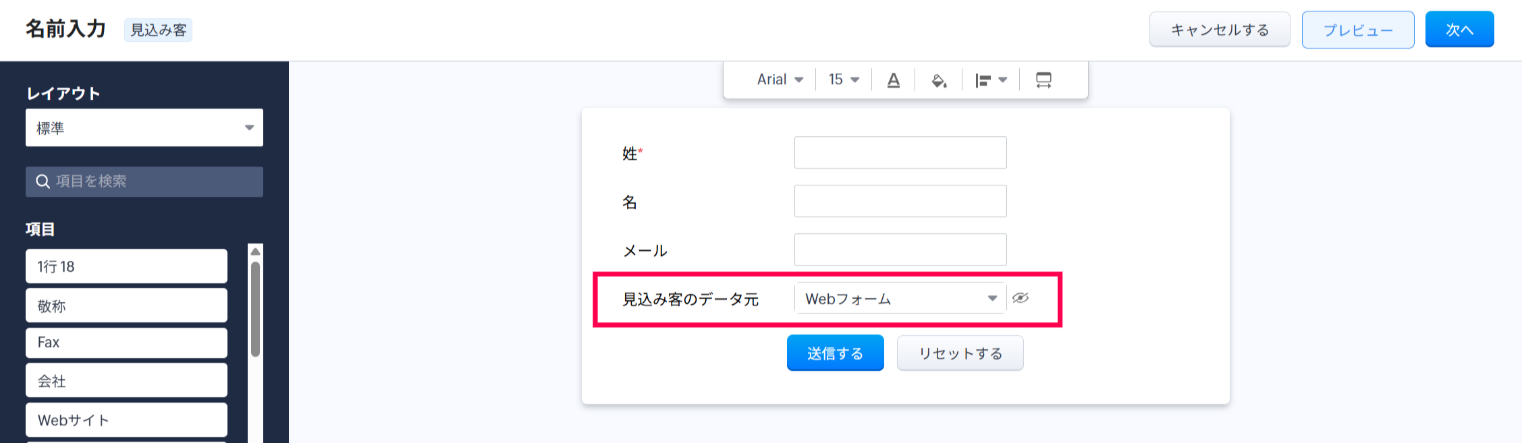
Task: Click the blue 送信する button
Action: coord(835,353)
